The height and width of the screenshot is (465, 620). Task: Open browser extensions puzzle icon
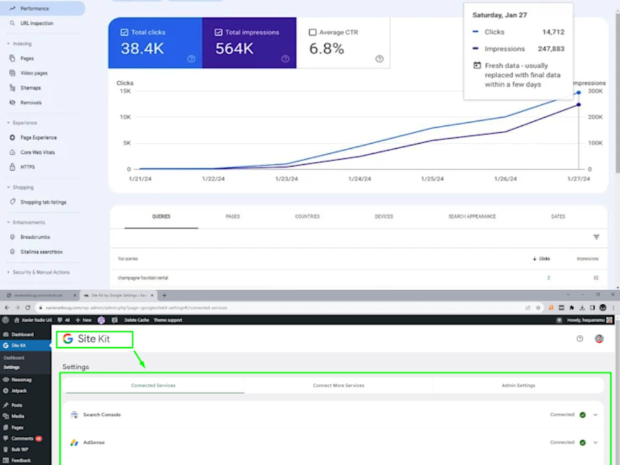coord(572,308)
